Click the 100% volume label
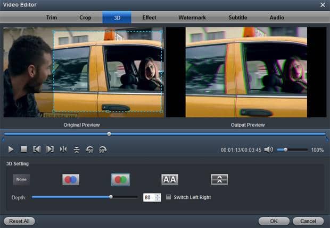330x228 pixels. click(x=317, y=150)
